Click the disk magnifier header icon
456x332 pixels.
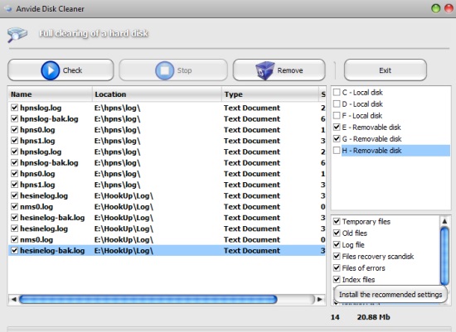pyautogui.click(x=17, y=35)
